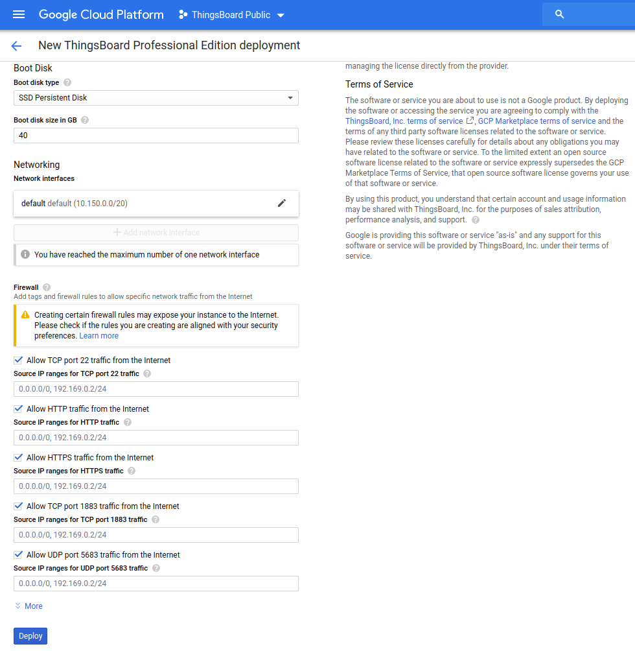Screen dimensions: 635x651
Task: Click the ThingsBoard Public project icon
Action: (183, 15)
